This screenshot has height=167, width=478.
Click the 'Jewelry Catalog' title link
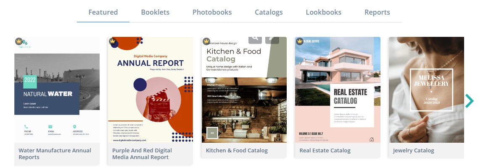(413, 151)
